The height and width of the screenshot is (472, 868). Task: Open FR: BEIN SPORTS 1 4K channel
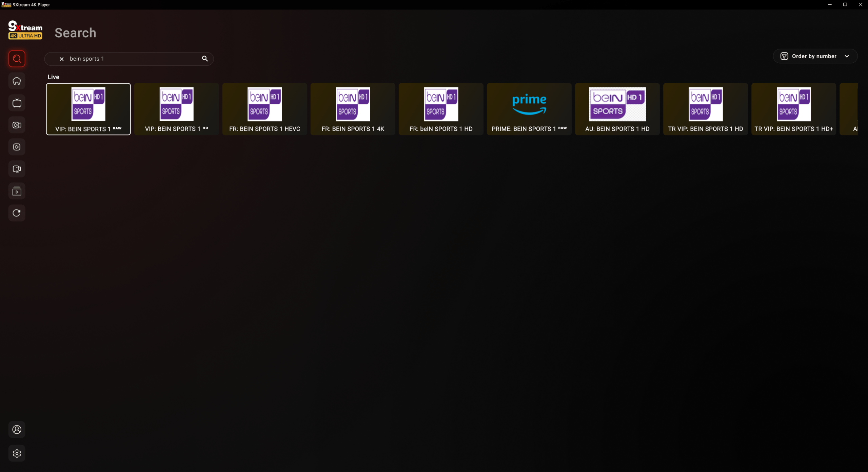[353, 109]
